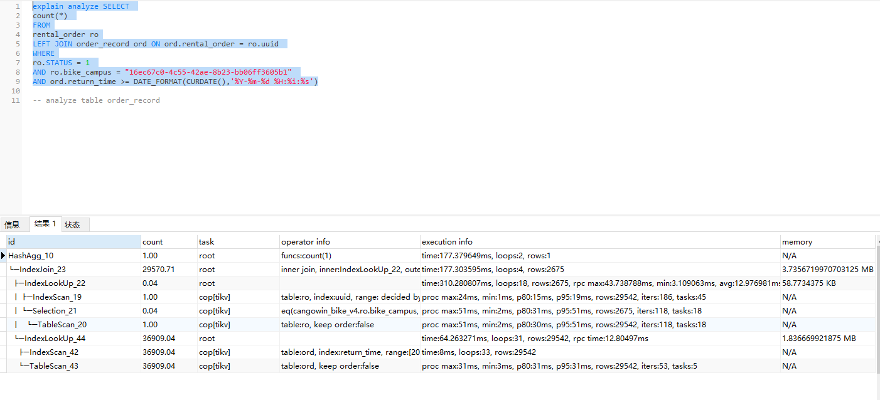Select the IndexJoin_23 plan node
Screen dimensions: 880x400
pyautogui.click(x=43, y=270)
